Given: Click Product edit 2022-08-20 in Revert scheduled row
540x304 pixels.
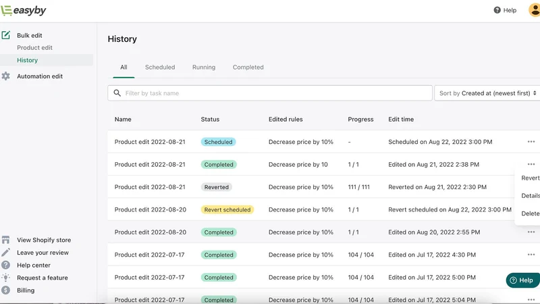Looking at the screenshot, I should click(150, 209).
